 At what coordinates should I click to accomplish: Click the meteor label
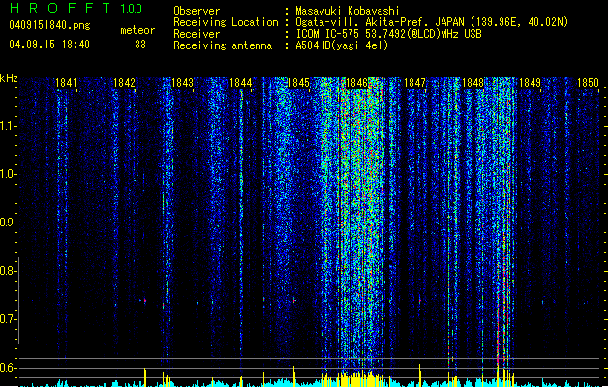pos(137,30)
